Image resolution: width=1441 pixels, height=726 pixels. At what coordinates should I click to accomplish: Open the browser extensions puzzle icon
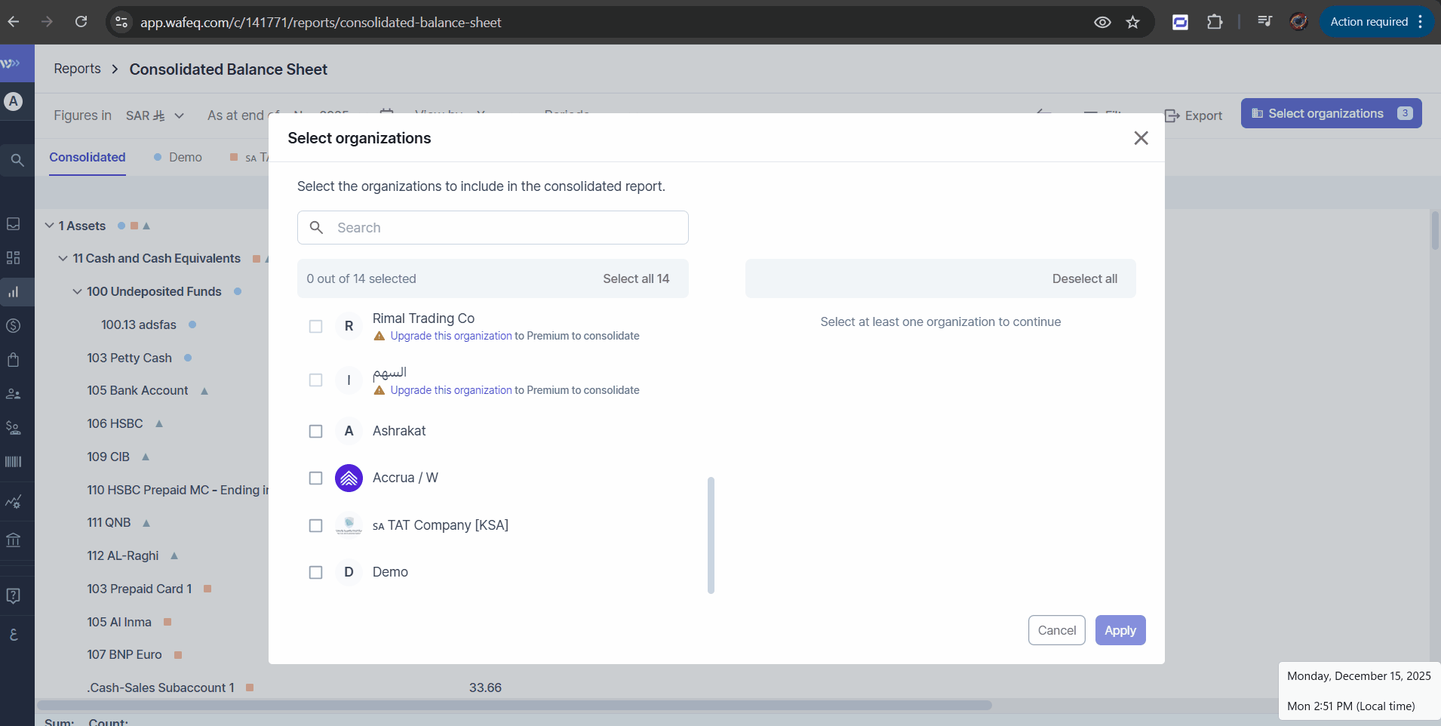tap(1215, 23)
